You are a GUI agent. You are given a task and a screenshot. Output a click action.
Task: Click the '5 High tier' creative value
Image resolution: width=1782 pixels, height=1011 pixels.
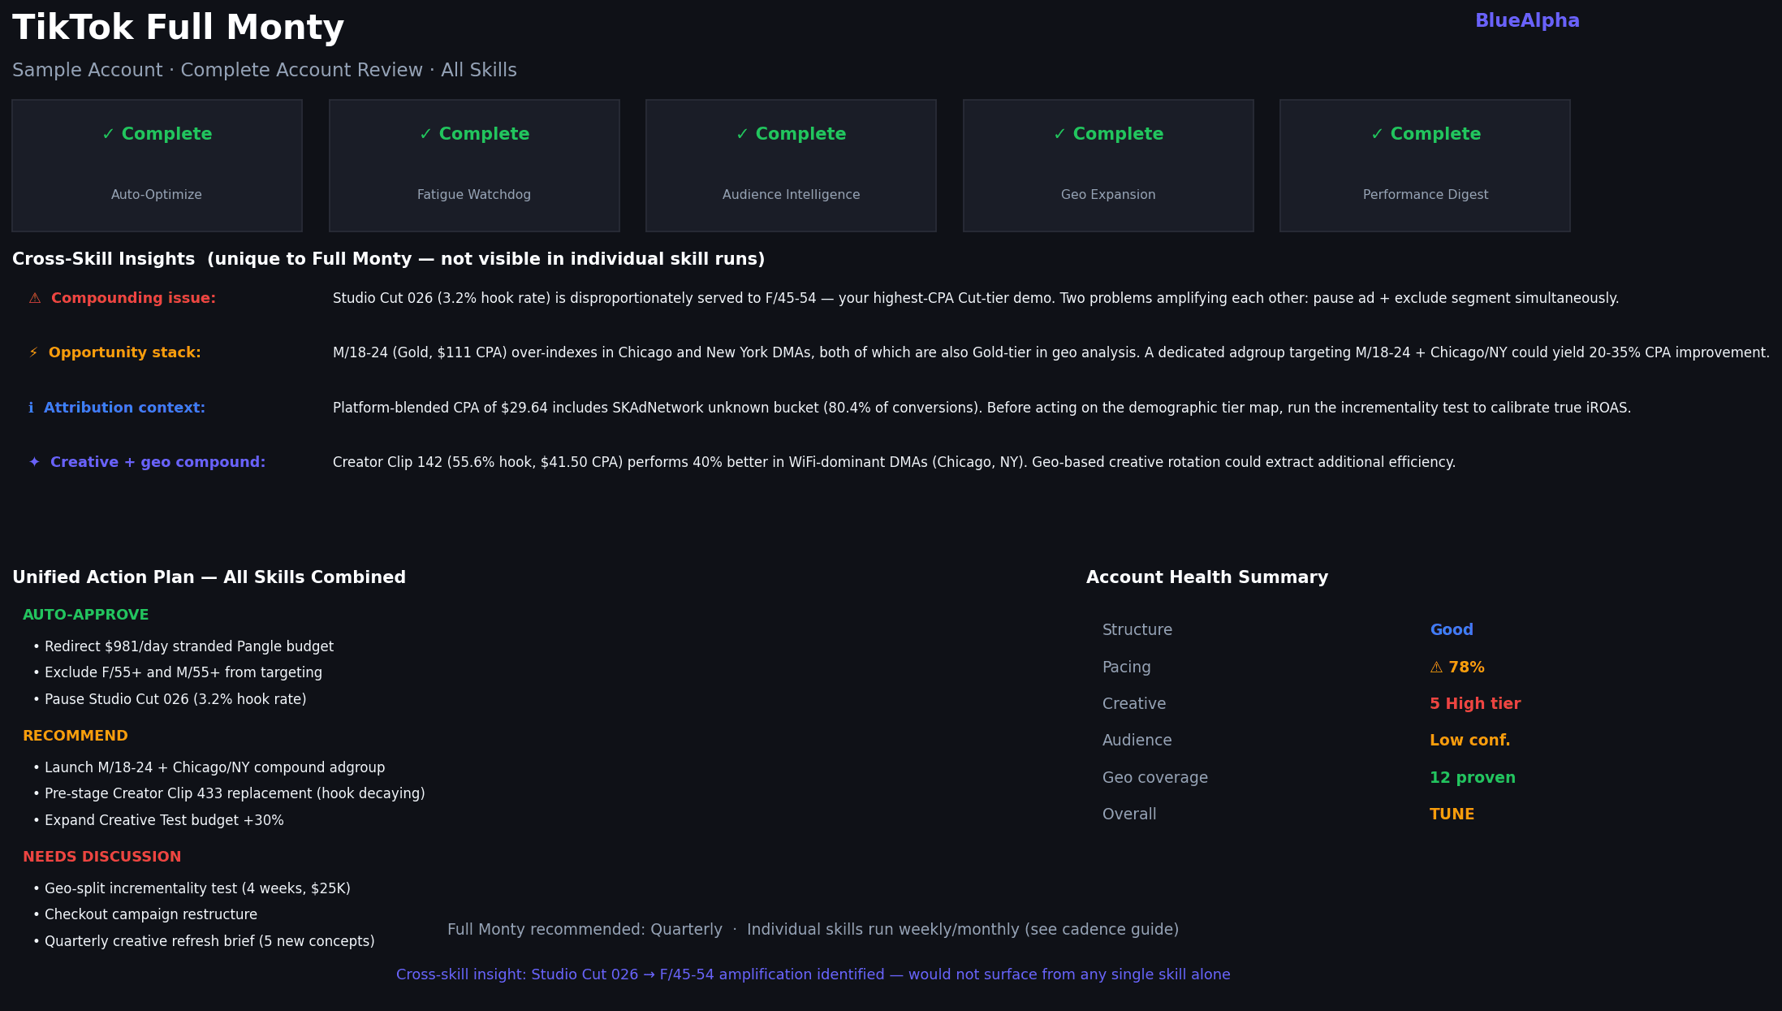pos(1475,704)
